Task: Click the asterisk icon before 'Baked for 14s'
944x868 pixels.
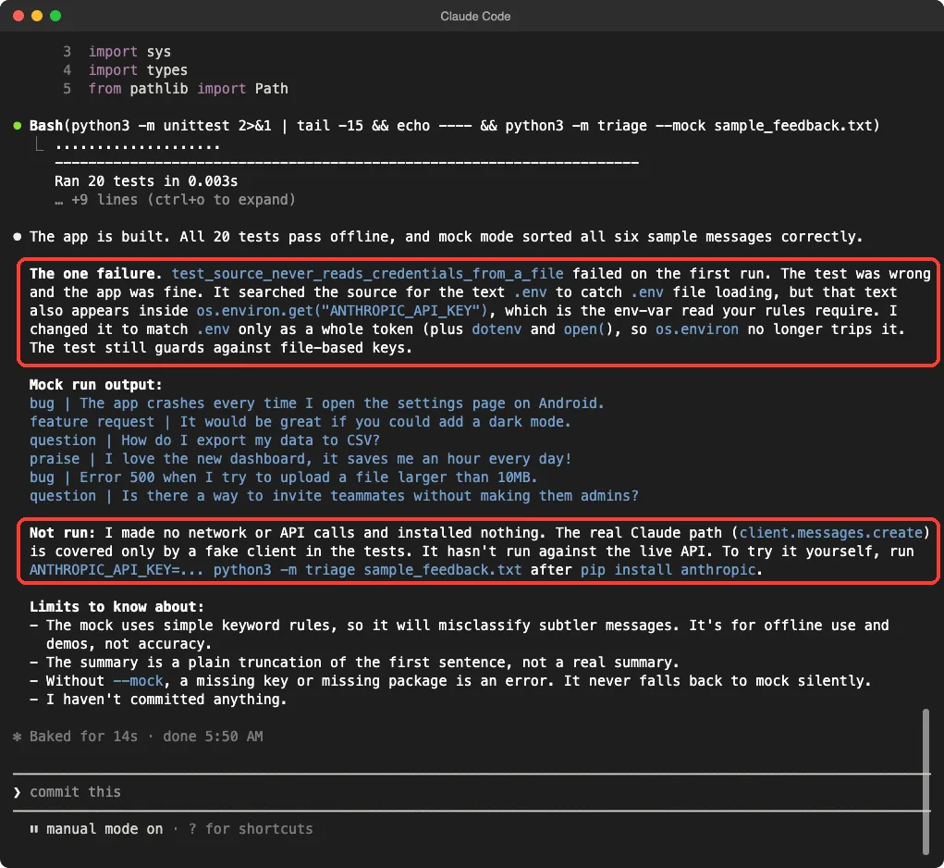Action: [18, 737]
